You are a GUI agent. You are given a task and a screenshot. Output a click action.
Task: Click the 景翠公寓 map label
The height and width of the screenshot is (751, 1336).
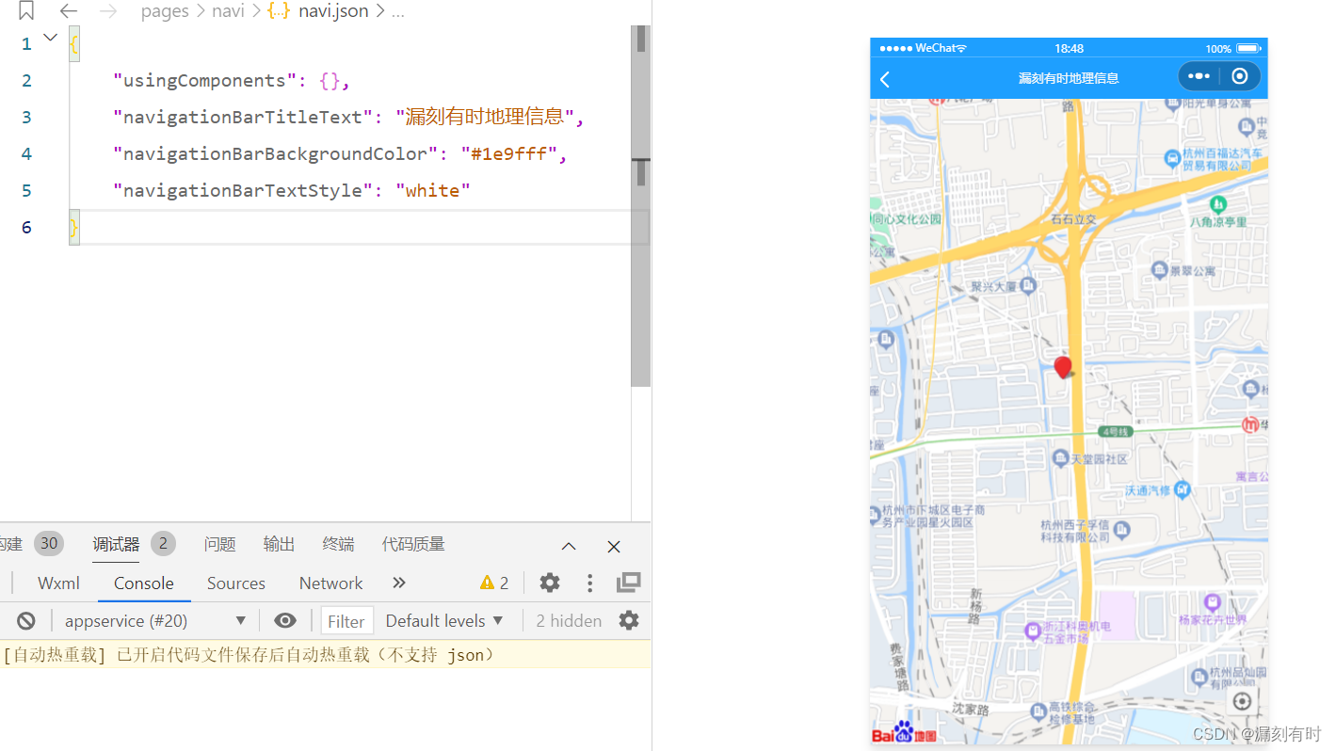(1192, 271)
